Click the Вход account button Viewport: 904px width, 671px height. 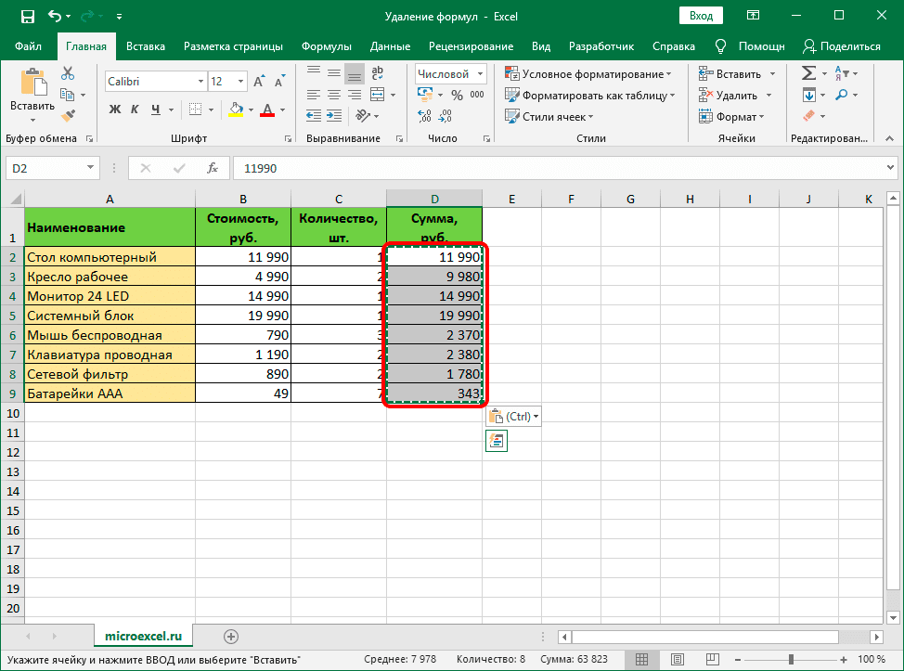701,15
